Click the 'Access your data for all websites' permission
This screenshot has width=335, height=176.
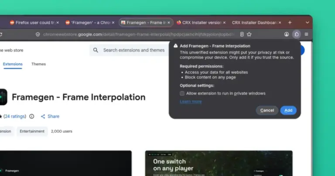point(216,72)
